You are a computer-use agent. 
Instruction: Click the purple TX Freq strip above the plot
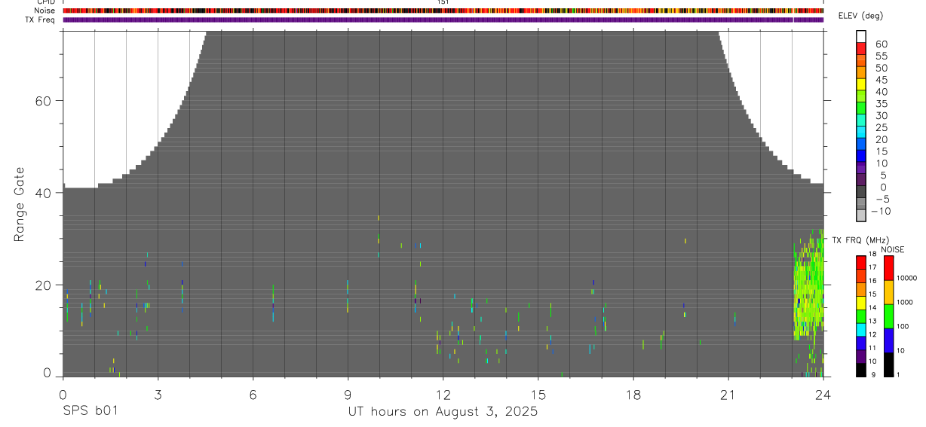click(443, 20)
